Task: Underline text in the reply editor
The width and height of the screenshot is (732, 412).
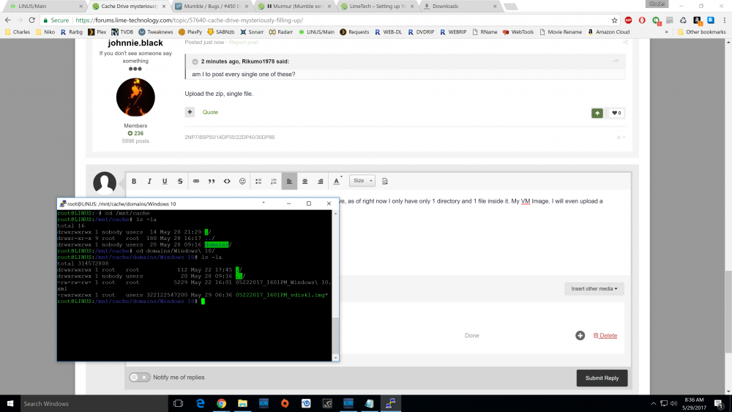Action: (x=165, y=181)
